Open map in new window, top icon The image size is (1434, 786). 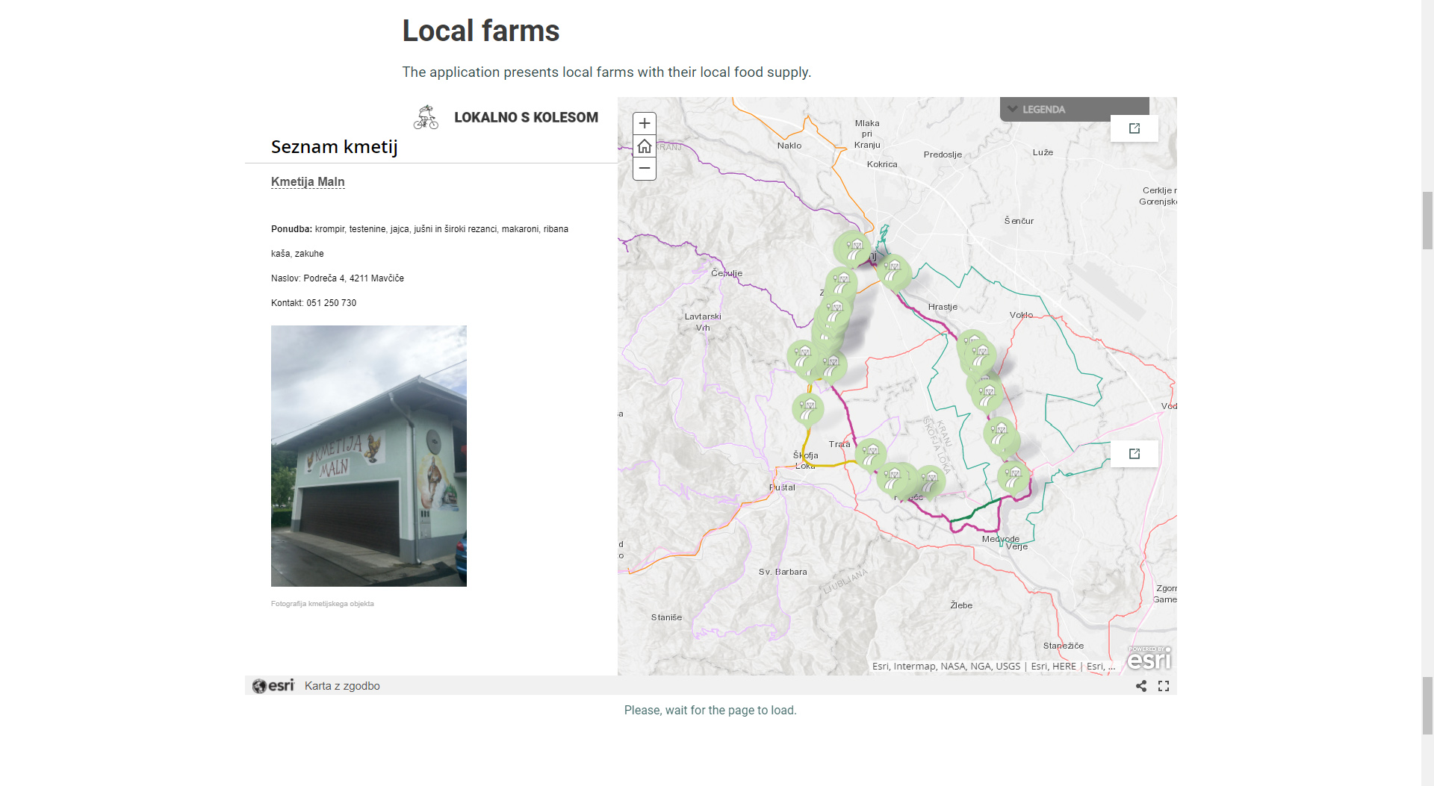(1135, 128)
